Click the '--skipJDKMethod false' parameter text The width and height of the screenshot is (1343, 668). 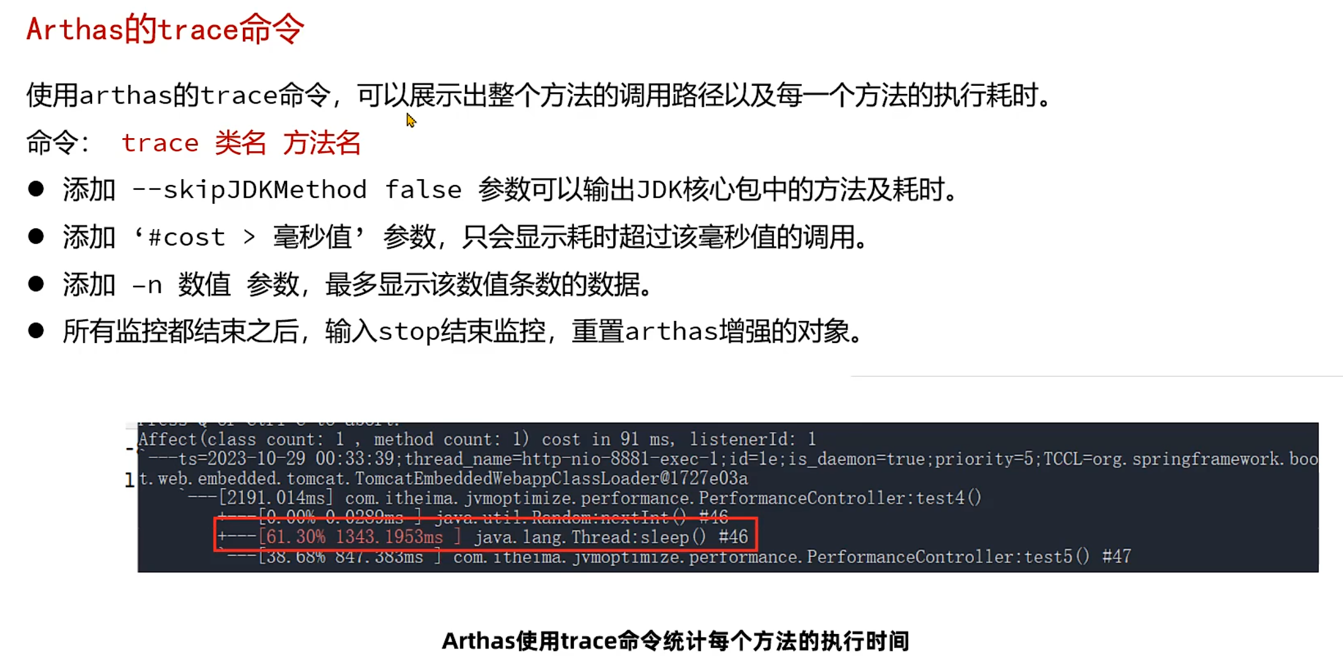[x=296, y=189]
